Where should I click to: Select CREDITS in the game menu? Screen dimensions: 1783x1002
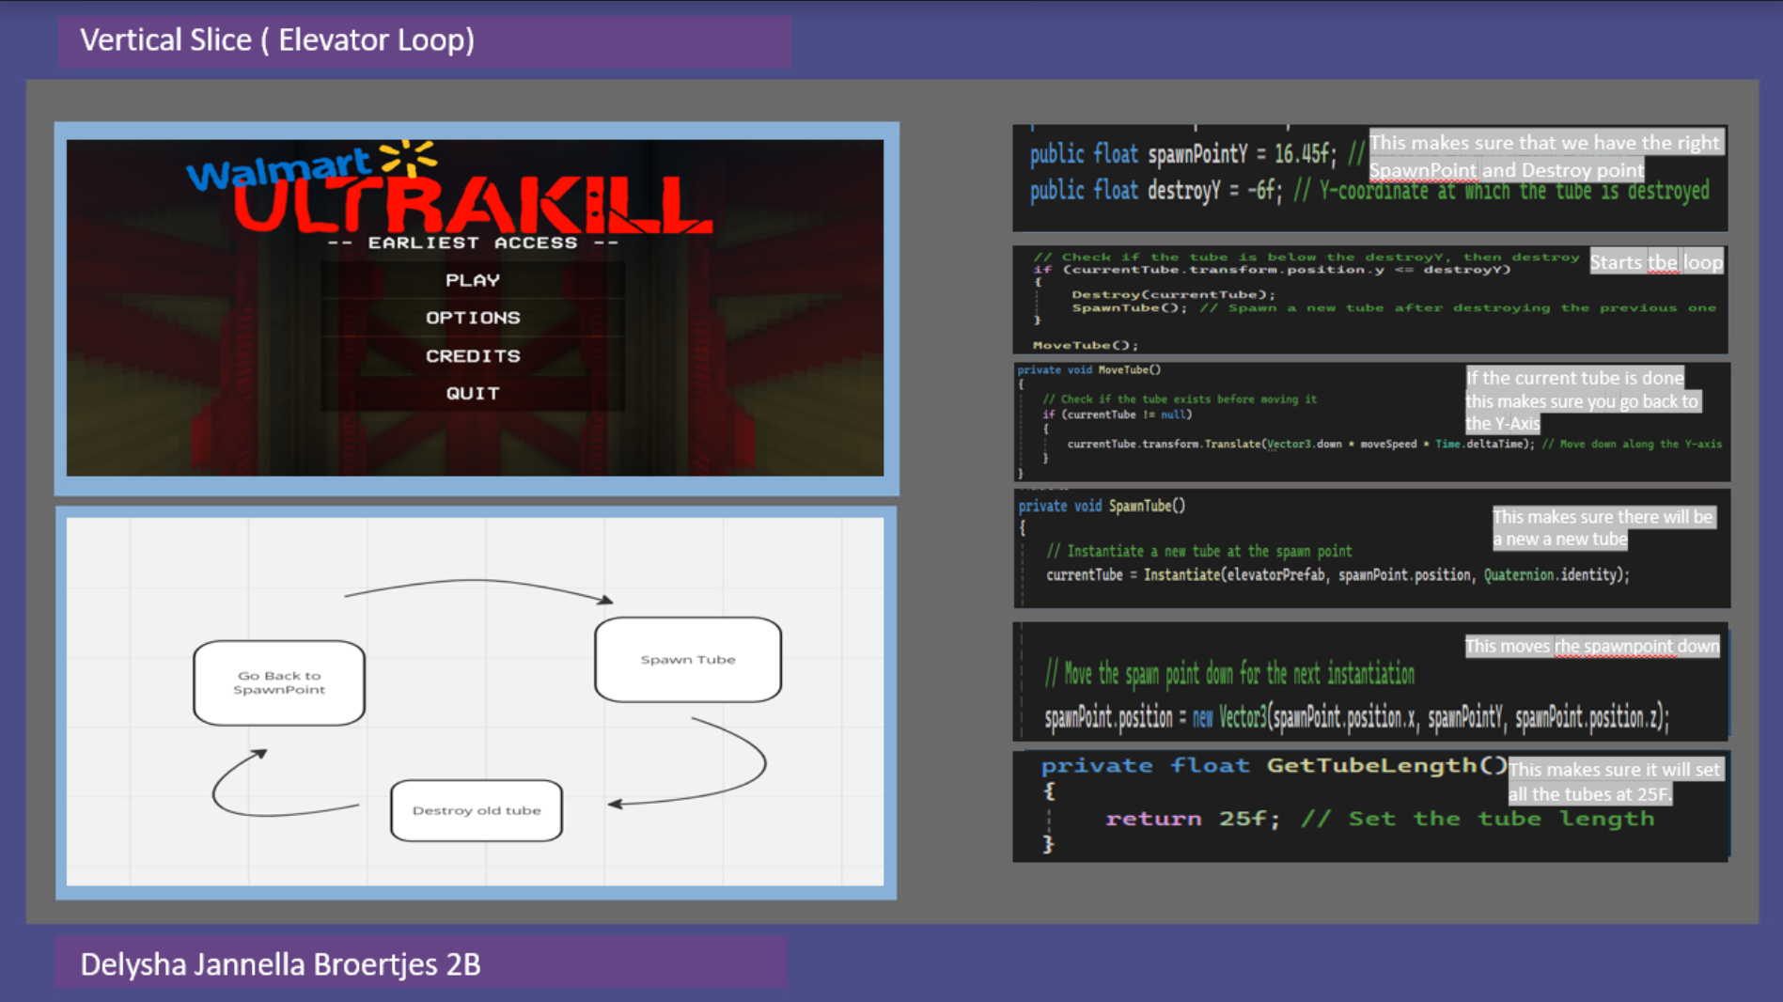473,356
